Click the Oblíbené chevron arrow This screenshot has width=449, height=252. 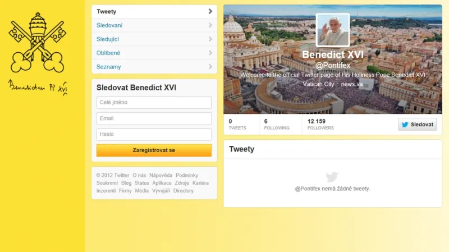pyautogui.click(x=210, y=53)
